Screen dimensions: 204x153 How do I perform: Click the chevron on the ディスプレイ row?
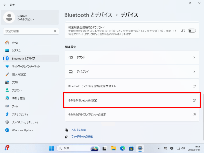click(194, 72)
